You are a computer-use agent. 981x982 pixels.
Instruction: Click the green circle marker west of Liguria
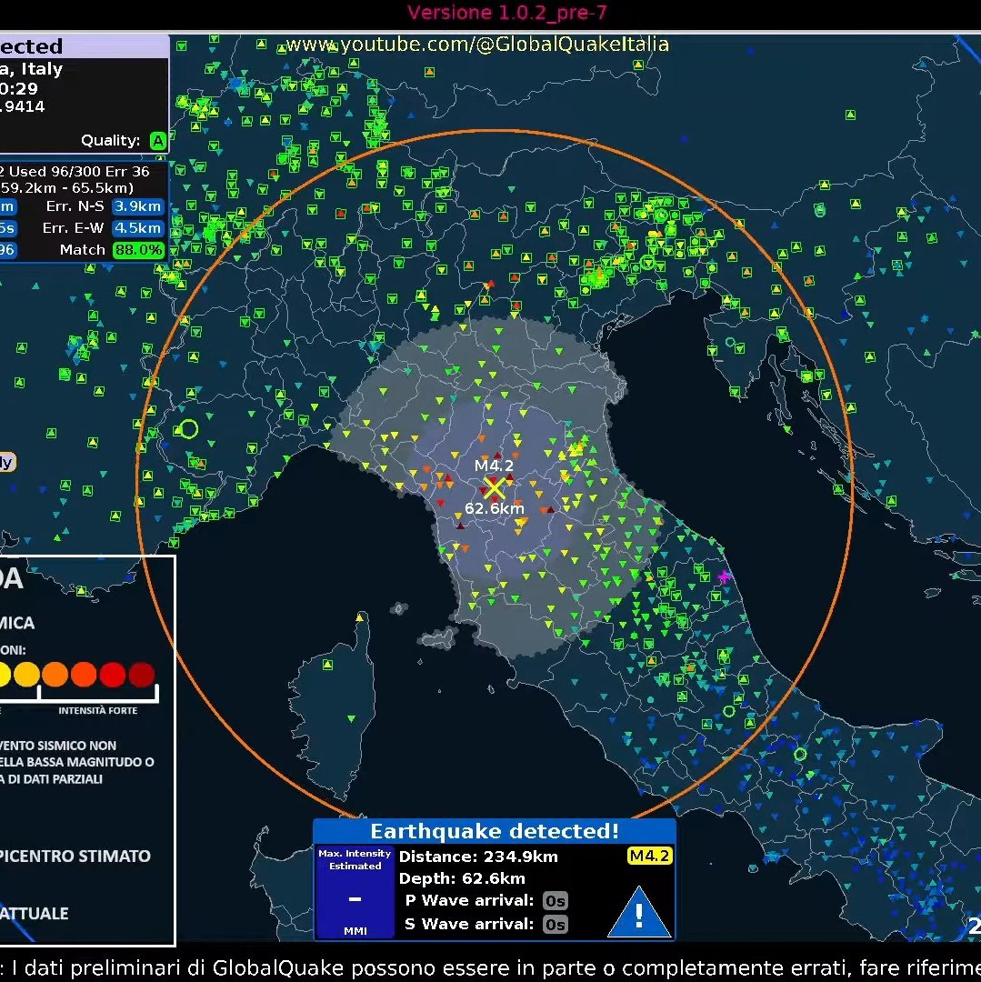188,429
